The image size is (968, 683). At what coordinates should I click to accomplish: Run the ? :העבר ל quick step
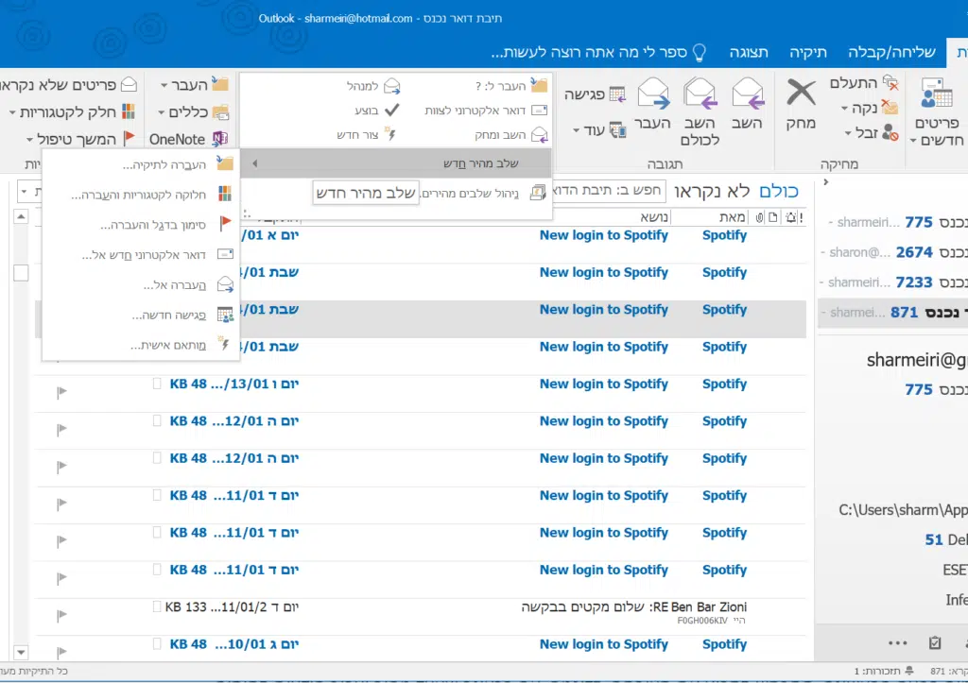511,86
